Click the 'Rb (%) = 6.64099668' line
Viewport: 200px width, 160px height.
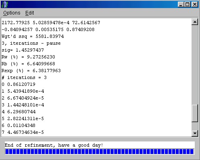tap(28, 64)
